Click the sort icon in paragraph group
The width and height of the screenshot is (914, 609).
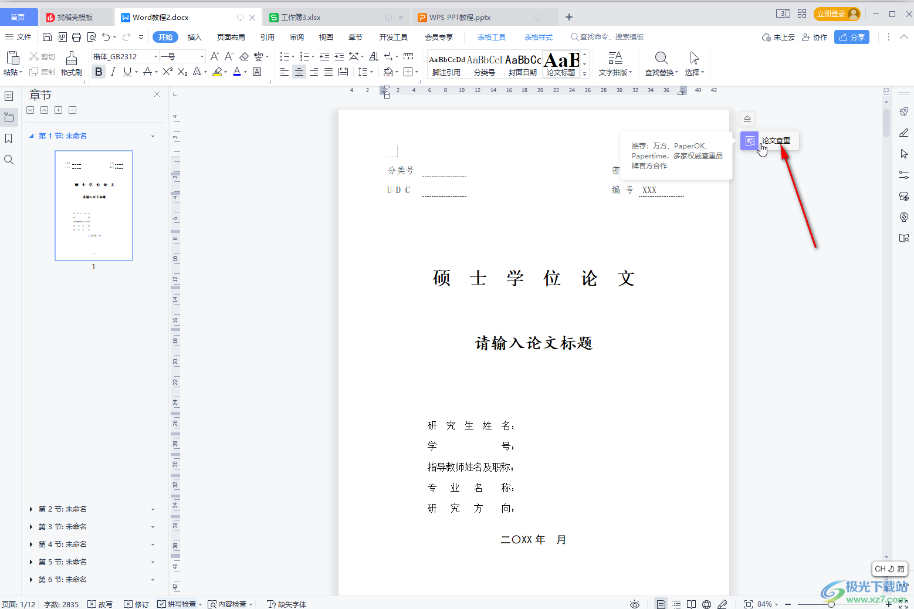pos(374,56)
